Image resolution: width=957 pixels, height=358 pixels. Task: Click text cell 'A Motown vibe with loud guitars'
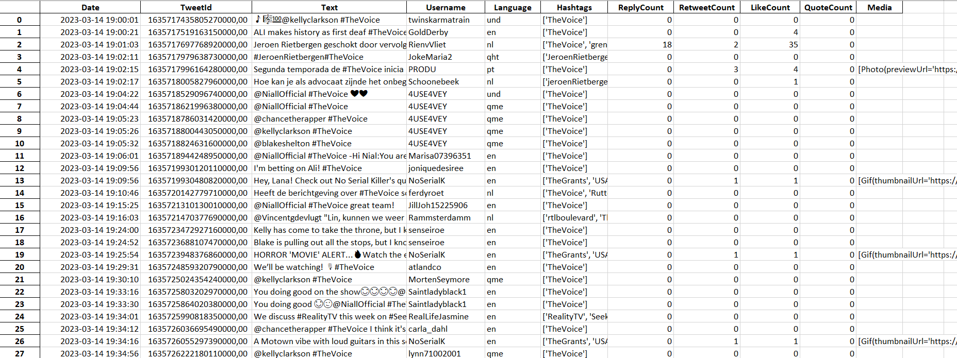[x=329, y=341]
